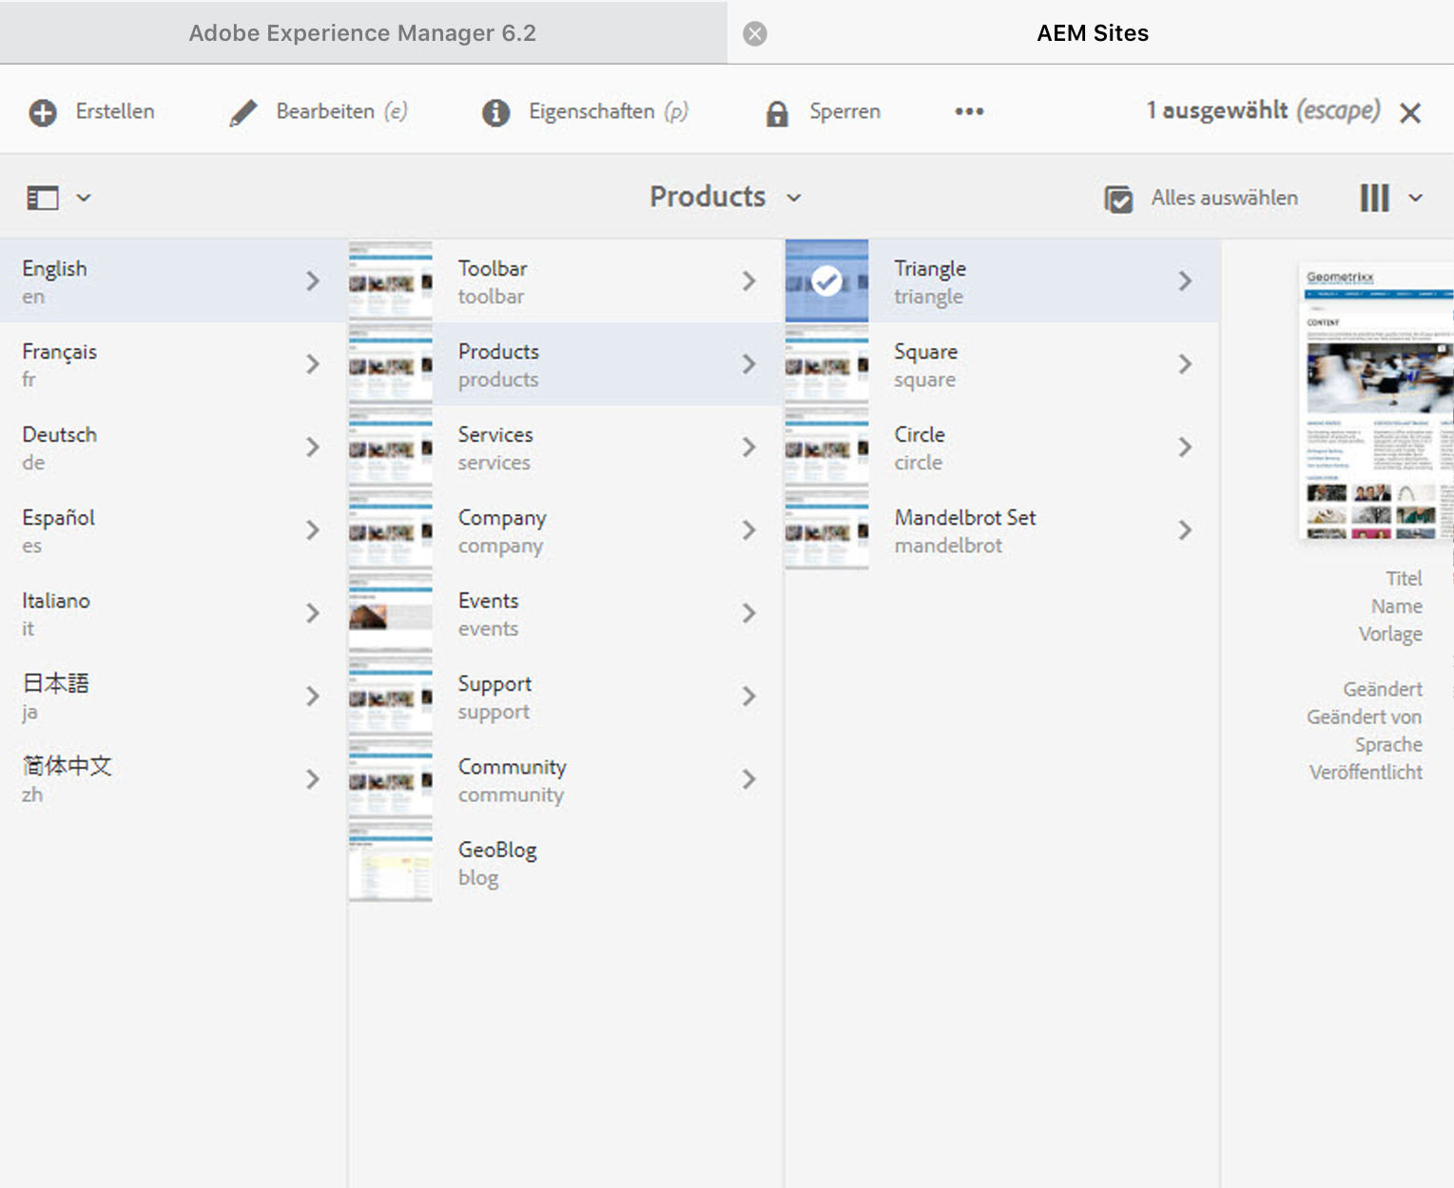Select the Square page thumbnail

pos(826,365)
